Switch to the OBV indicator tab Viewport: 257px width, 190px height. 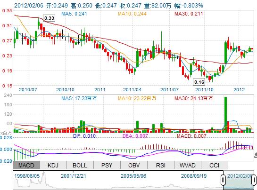coord(134,165)
